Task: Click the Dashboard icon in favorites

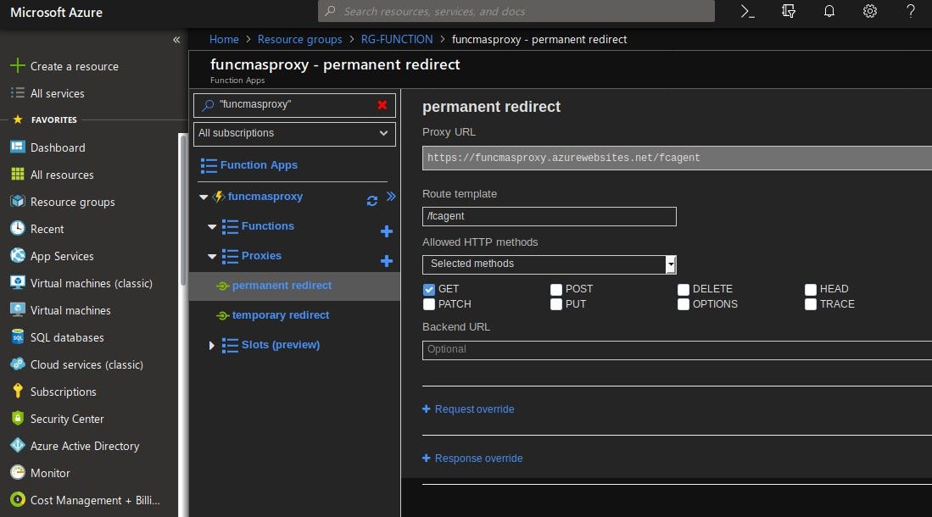Action: click(x=18, y=147)
